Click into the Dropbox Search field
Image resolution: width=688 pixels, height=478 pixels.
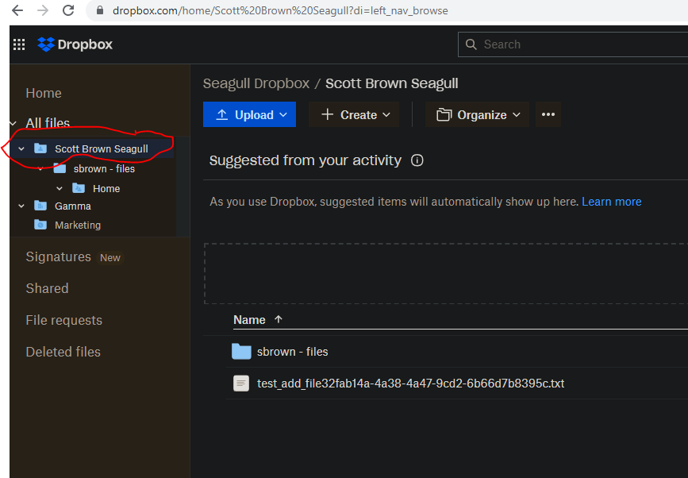[x=579, y=44]
